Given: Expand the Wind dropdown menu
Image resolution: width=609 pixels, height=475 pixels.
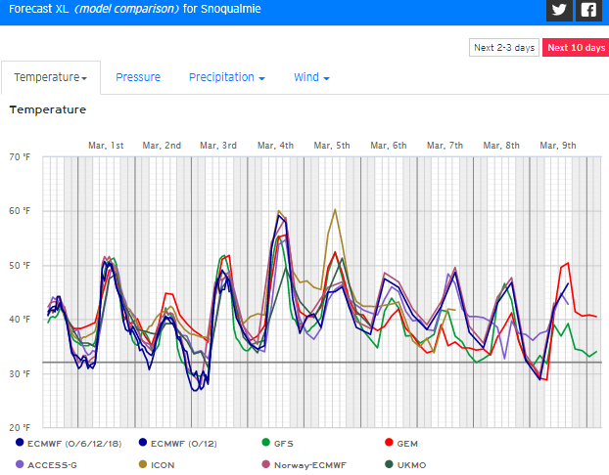Looking at the screenshot, I should [311, 77].
